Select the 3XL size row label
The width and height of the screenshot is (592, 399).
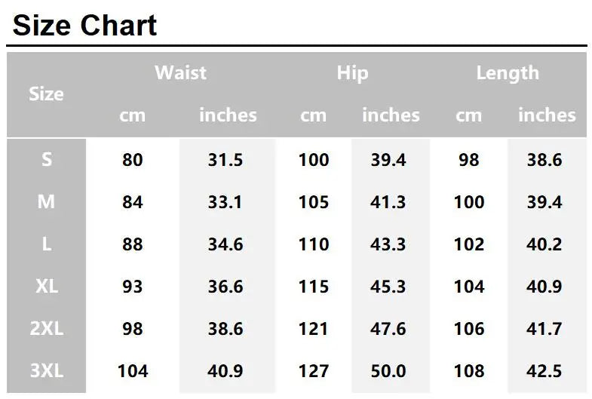pyautogui.click(x=47, y=371)
